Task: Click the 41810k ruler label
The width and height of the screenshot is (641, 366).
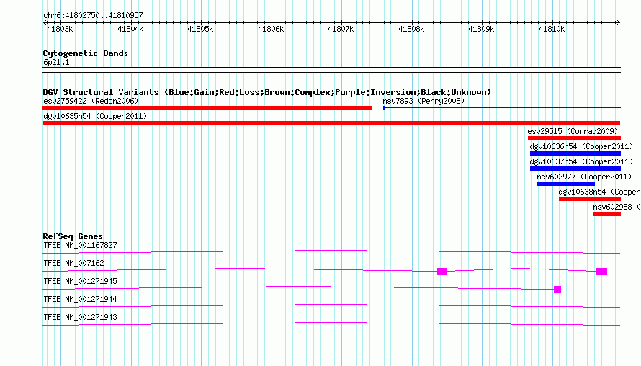Action: click(552, 29)
